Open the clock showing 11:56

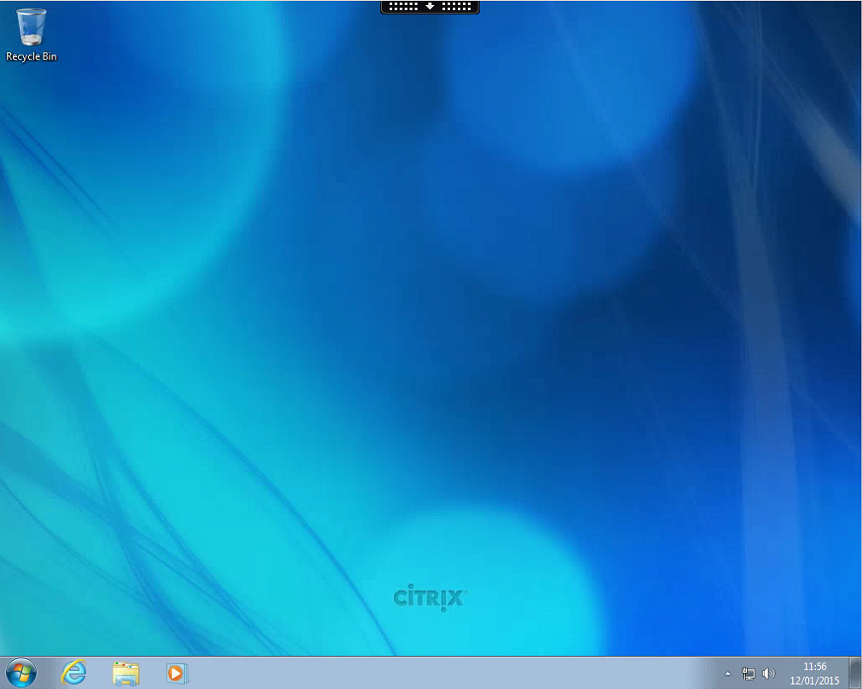[815, 667]
